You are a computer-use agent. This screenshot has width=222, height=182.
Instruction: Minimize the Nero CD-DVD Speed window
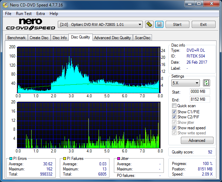click(x=190, y=4)
